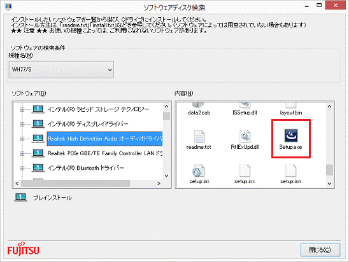
Task: Click the layout.bin file name
Action: point(291,113)
